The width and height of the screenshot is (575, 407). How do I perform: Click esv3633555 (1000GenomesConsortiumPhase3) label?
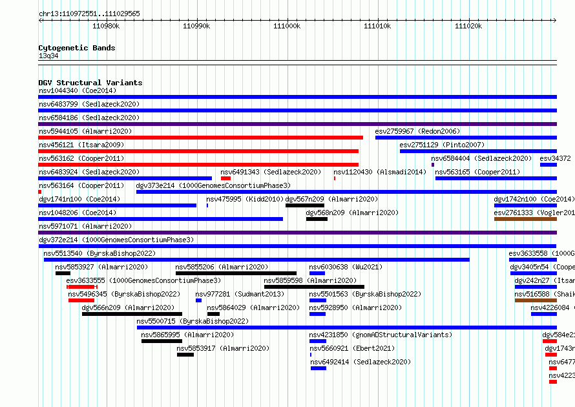143,280
